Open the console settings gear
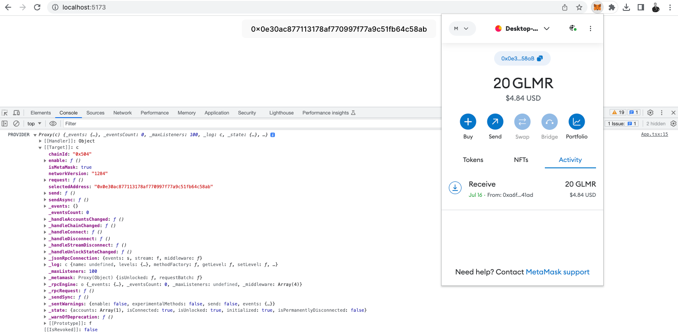This screenshot has height=333, width=678. click(673, 124)
